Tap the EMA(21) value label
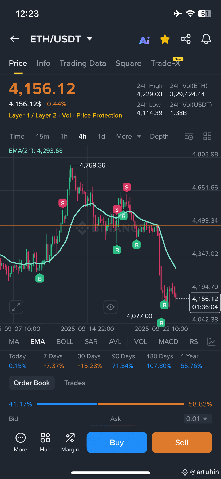This screenshot has height=479, width=221. coord(36,151)
